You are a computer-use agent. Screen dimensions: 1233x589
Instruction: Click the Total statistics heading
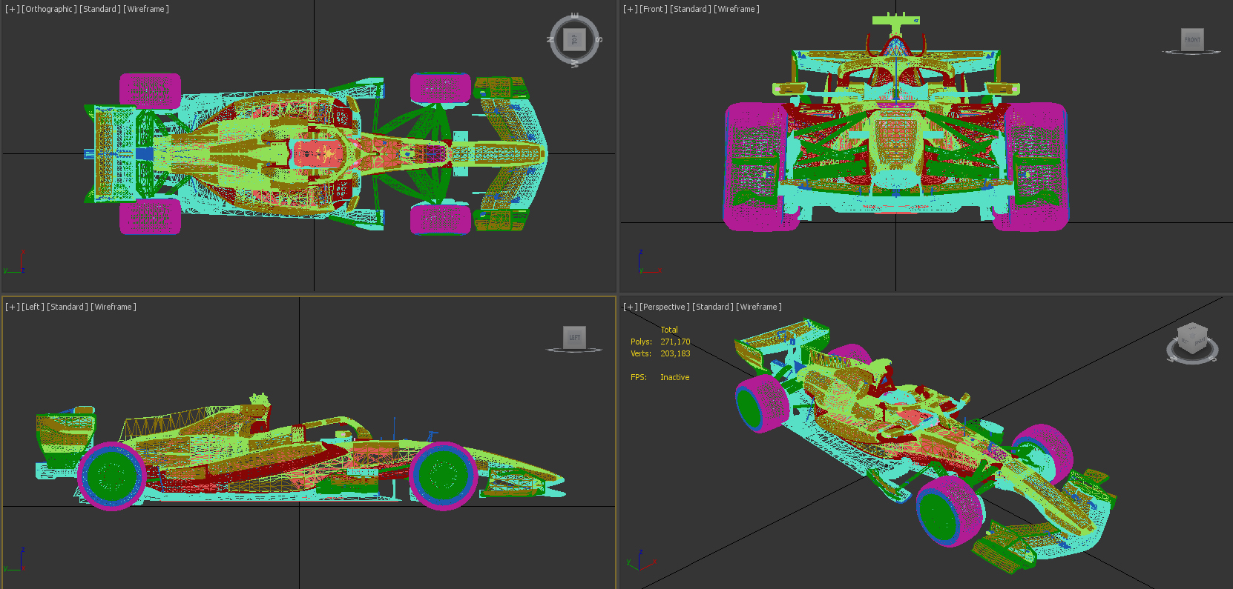669,330
